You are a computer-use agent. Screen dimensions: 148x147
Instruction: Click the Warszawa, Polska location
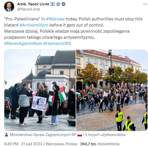point(61,144)
